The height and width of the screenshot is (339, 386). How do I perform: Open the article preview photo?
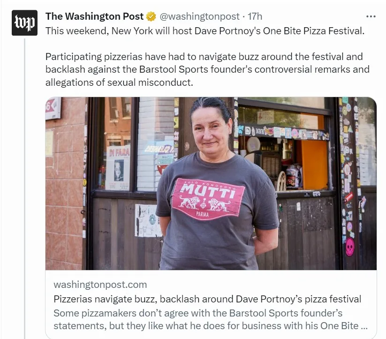(211, 183)
